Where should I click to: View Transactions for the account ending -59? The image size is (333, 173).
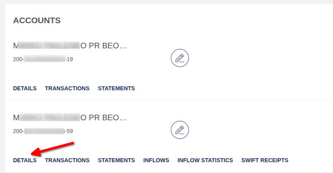(67, 160)
